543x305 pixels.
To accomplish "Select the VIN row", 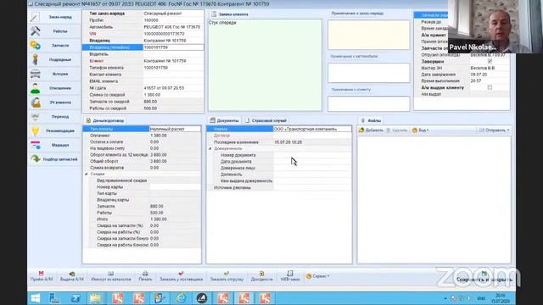I will point(143,34).
